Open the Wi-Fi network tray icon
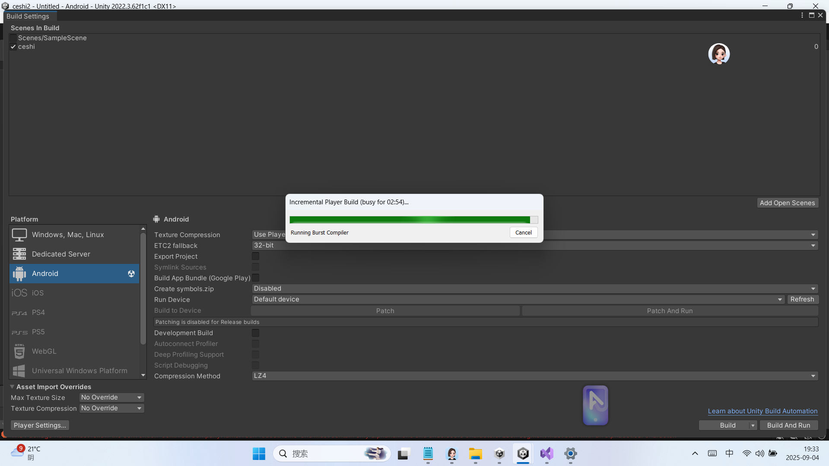The image size is (829, 466). (746, 453)
